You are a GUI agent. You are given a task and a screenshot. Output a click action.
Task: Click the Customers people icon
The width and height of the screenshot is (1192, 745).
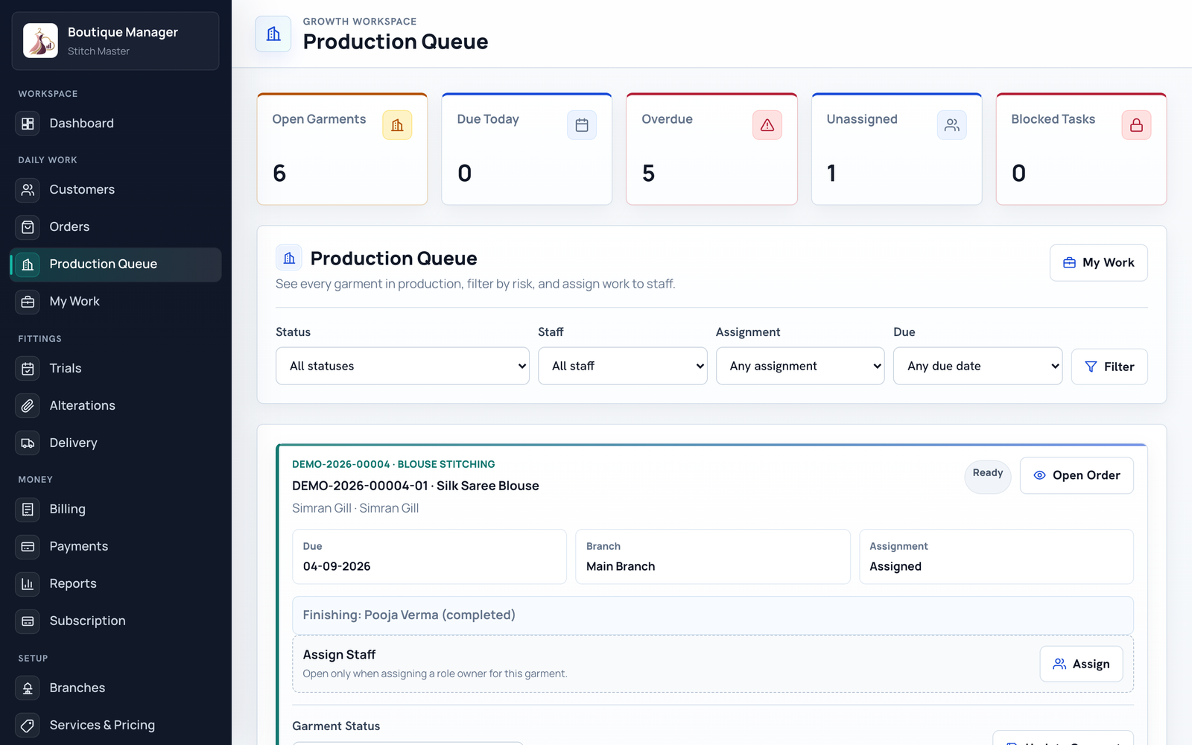click(x=28, y=190)
